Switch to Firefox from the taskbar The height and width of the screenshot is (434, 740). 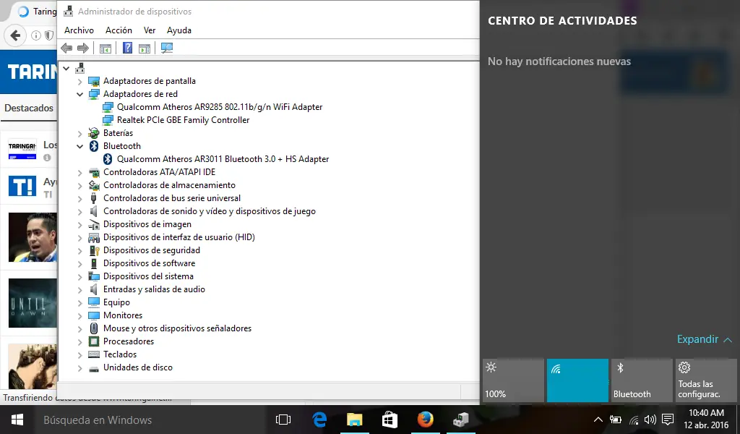(425, 420)
